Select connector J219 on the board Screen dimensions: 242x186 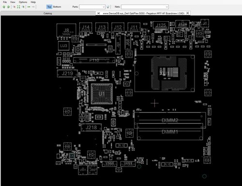67,73
